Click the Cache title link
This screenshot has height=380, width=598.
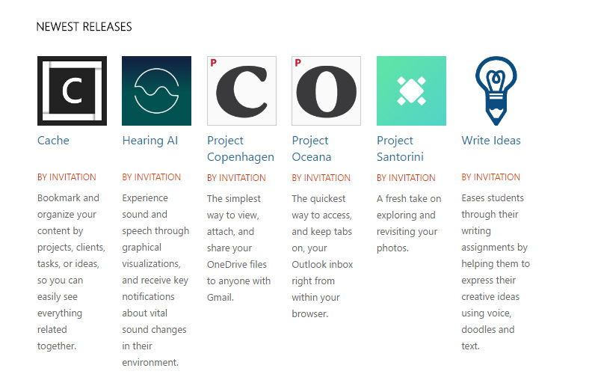(53, 141)
